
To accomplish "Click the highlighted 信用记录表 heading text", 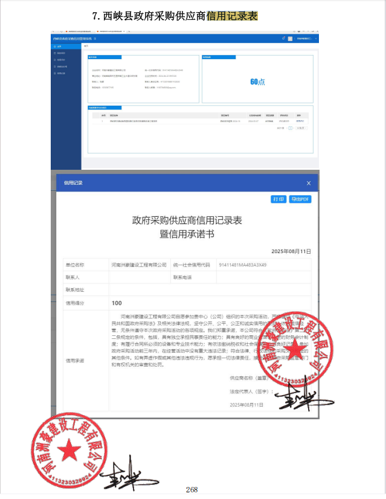I will pyautogui.click(x=232, y=15).
